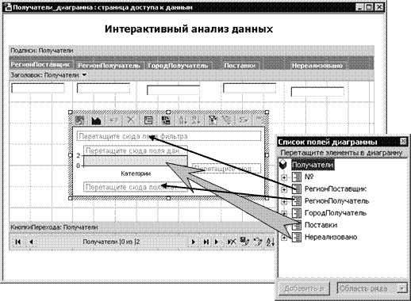This screenshot has height=301, width=411.
Task: Expand the РегионПолучатель field node
Action: (284, 201)
